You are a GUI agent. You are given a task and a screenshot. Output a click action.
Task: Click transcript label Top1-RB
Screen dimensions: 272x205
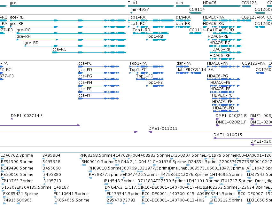tap(154, 36)
